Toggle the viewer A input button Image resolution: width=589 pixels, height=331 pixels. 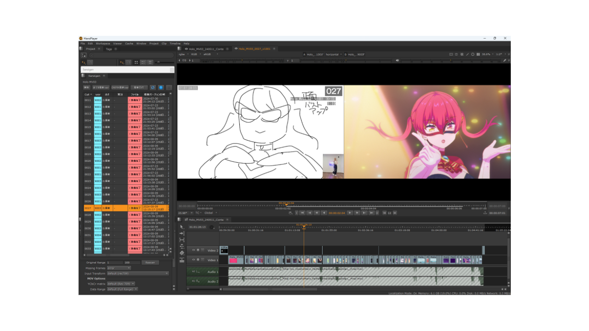pos(304,54)
